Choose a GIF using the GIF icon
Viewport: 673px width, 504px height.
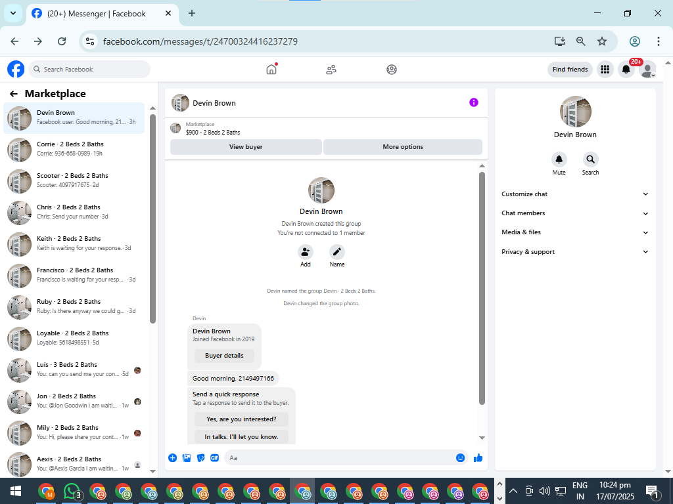(215, 457)
